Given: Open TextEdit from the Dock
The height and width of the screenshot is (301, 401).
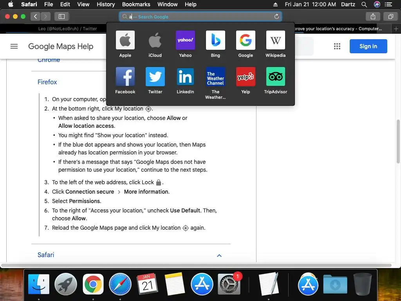Looking at the screenshot, I should pyautogui.click(x=268, y=284).
